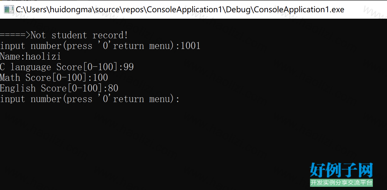Screen dimensions: 387x190
Task: Click the 'Name:' label in console
Action: 13,56
